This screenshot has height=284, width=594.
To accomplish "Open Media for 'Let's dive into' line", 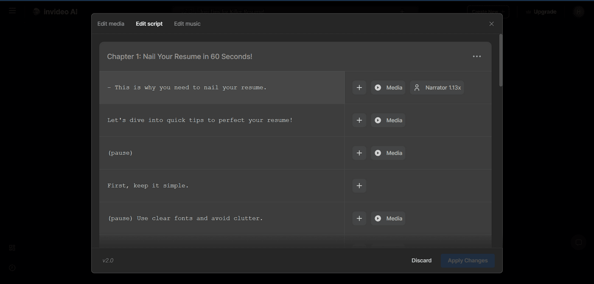I will 388,120.
